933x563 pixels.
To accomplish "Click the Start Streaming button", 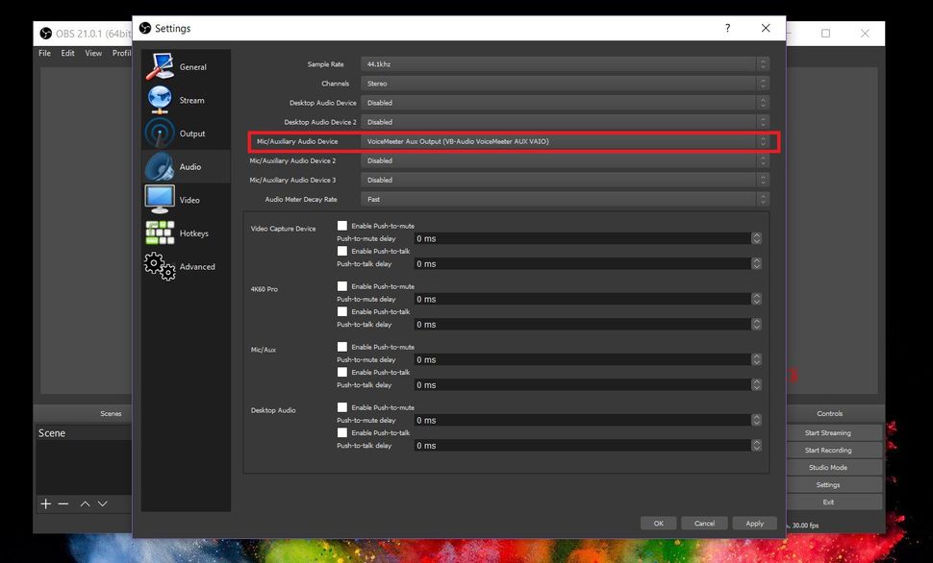I will (829, 432).
